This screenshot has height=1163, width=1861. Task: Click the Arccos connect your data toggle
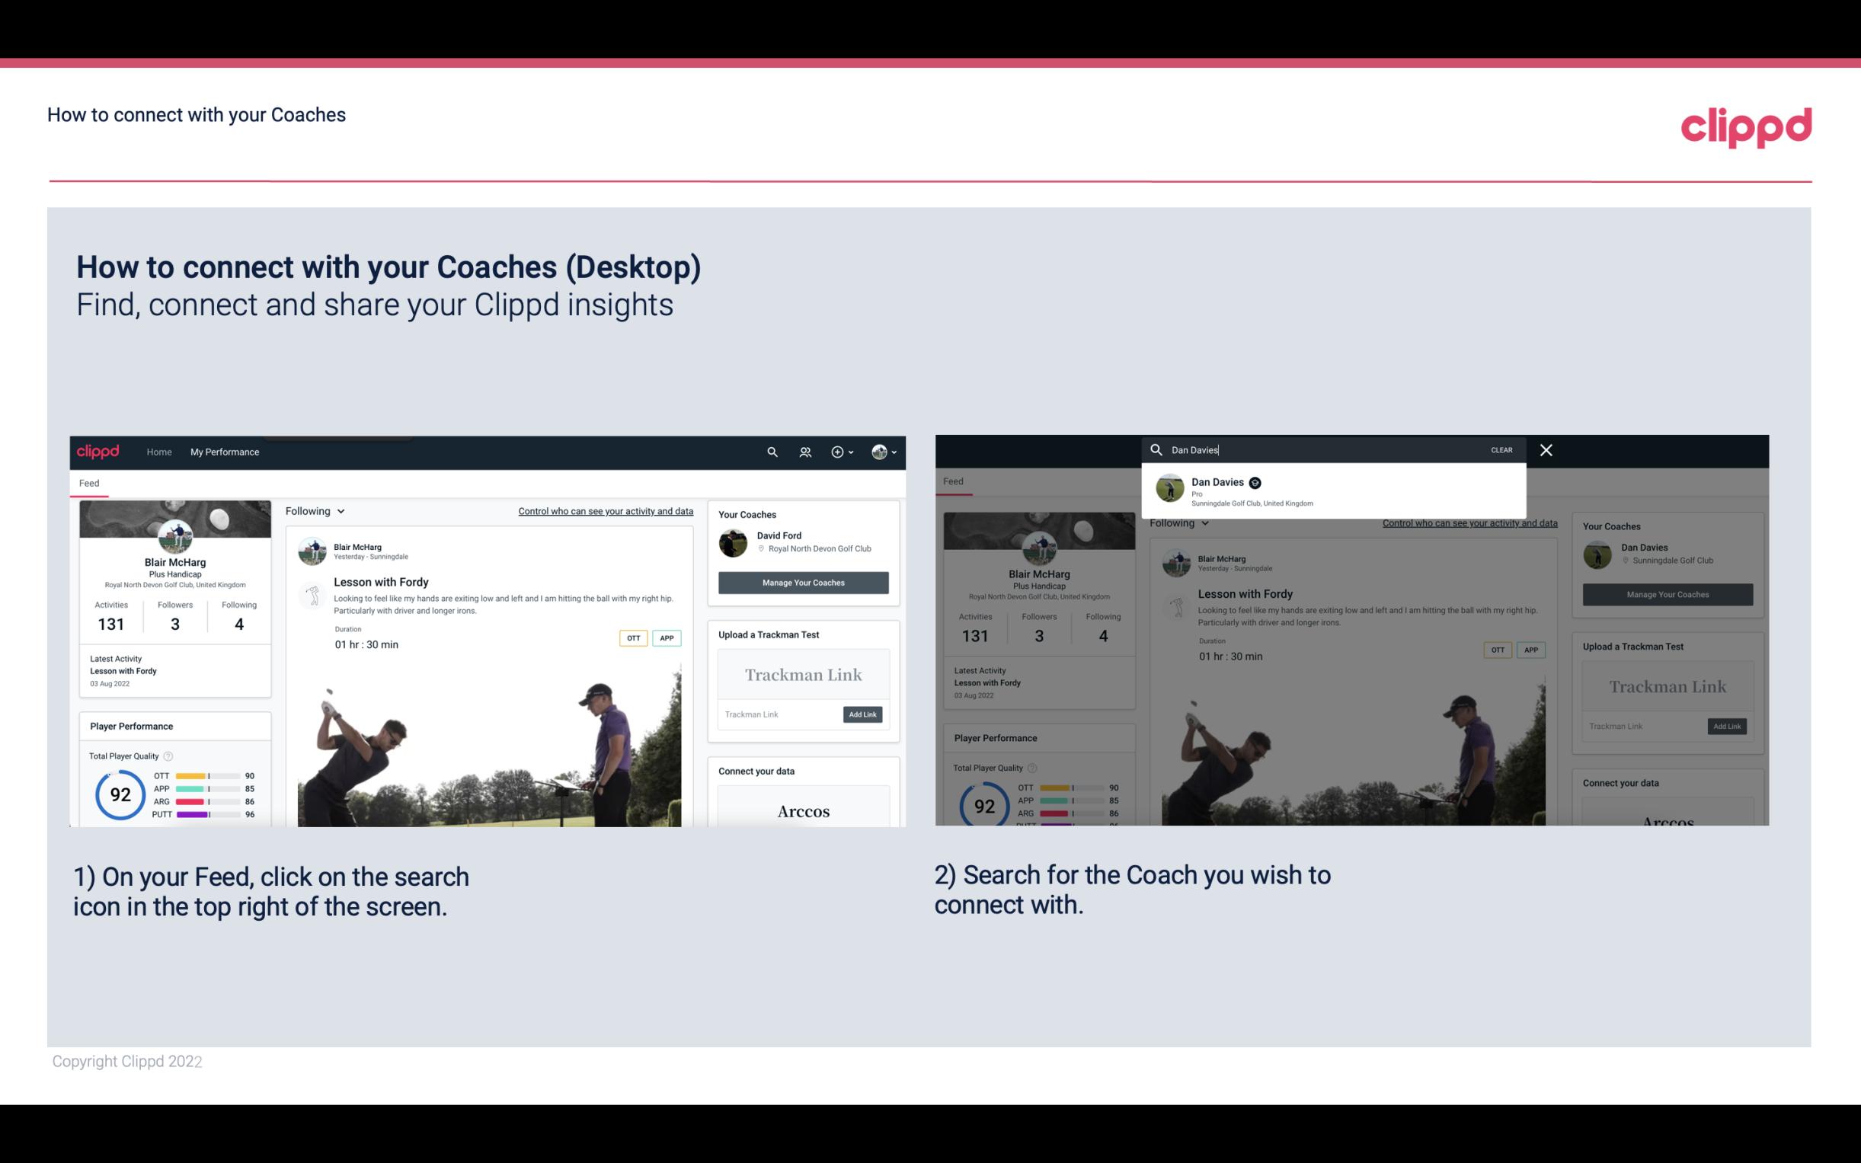pyautogui.click(x=803, y=810)
